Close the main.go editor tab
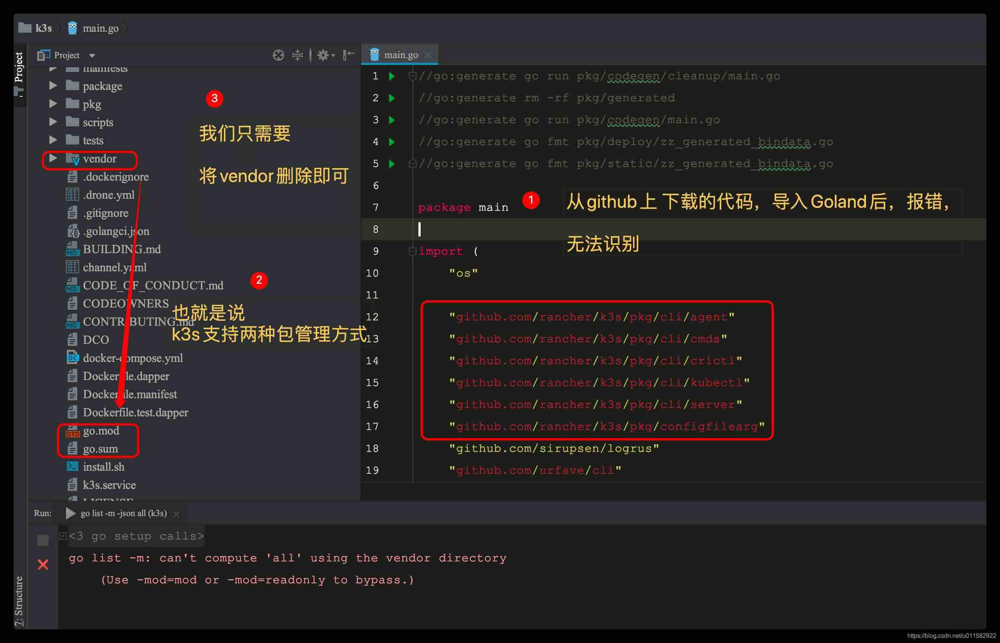1000x643 pixels. pos(427,55)
